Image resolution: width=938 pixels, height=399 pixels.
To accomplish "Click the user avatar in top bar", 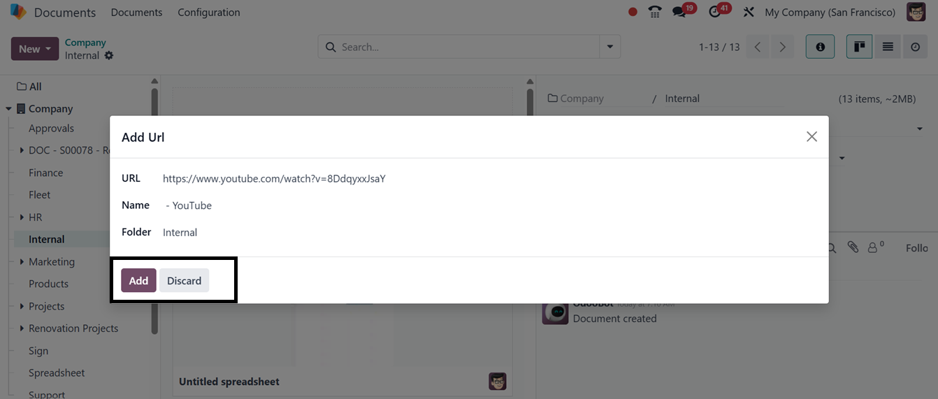I will (916, 12).
